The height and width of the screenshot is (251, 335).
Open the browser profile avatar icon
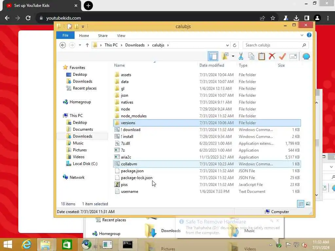317,18
